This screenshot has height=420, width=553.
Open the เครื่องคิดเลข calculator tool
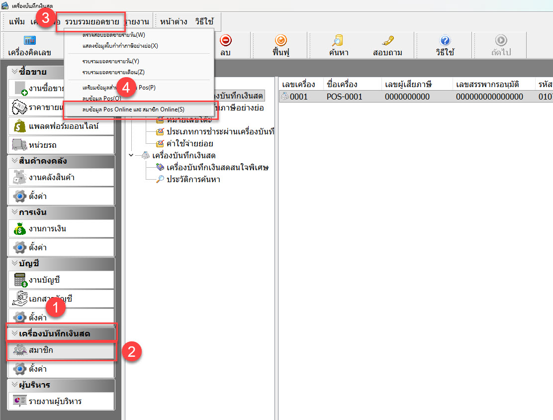pos(29,45)
